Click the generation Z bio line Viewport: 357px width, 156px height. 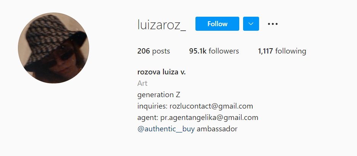click(159, 95)
